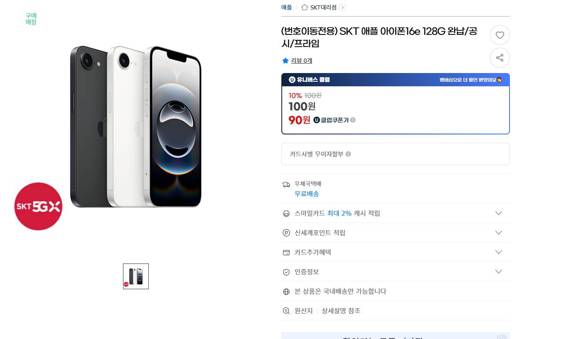Select the iPhone product thumbnail
Image resolution: width=576 pixels, height=339 pixels.
(x=136, y=276)
